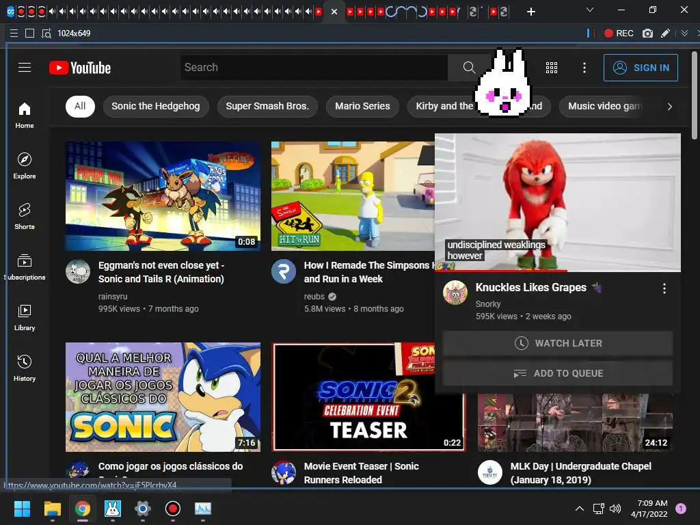
Task: Click Snorky channel avatar
Action: coord(455,293)
